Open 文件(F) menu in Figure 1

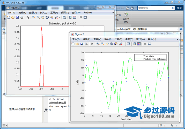(12, 13)
